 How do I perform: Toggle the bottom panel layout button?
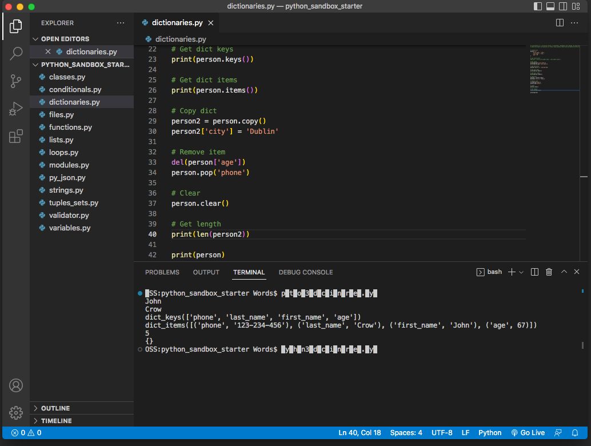[x=550, y=6]
